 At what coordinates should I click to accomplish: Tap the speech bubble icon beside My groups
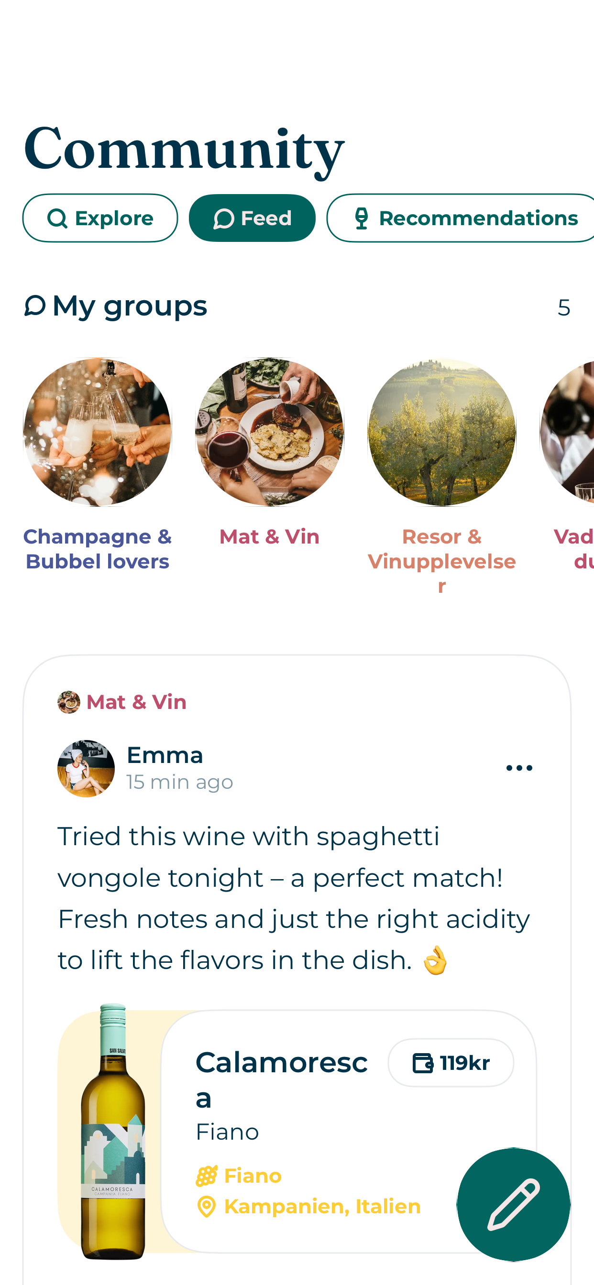pyautogui.click(x=35, y=305)
